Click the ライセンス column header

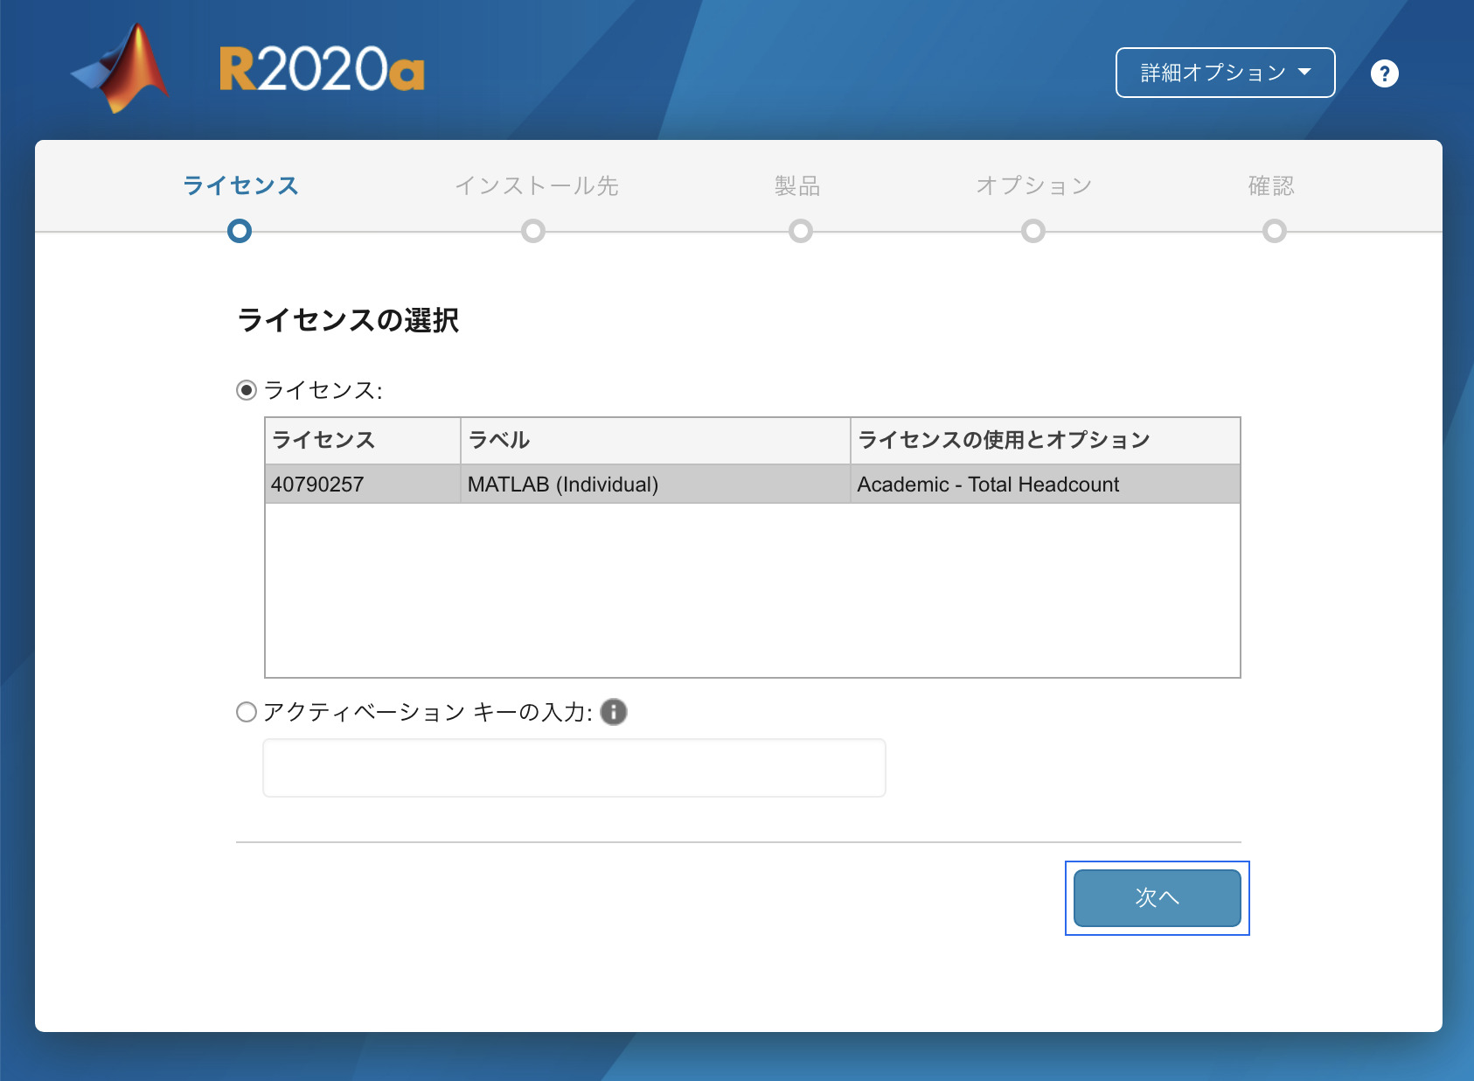(363, 440)
